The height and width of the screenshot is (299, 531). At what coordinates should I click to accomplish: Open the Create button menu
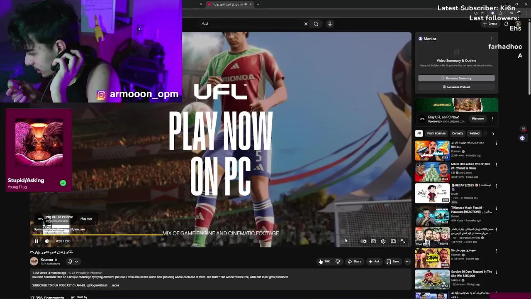[x=490, y=24]
